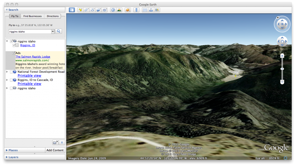The width and height of the screenshot is (296, 166).
Task: Click the save to My Places folder icon
Action: point(55,142)
